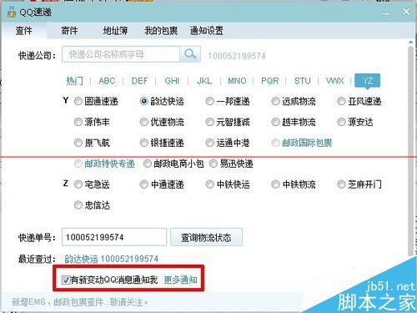The height and width of the screenshot is (313, 417).
Task: Minimize the QQ速递 window
Action: click(386, 13)
